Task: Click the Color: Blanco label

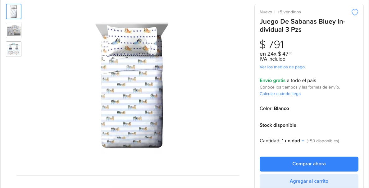Action: pyautogui.click(x=274, y=108)
